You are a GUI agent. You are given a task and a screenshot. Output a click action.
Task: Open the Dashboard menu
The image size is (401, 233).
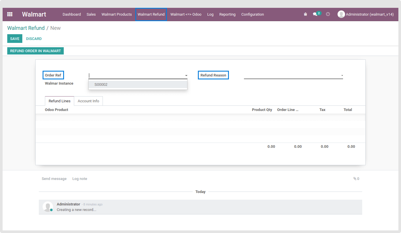pos(72,14)
